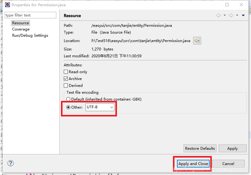The height and width of the screenshot is (175, 251).
Task: Click the Apply button
Action: (232, 149)
